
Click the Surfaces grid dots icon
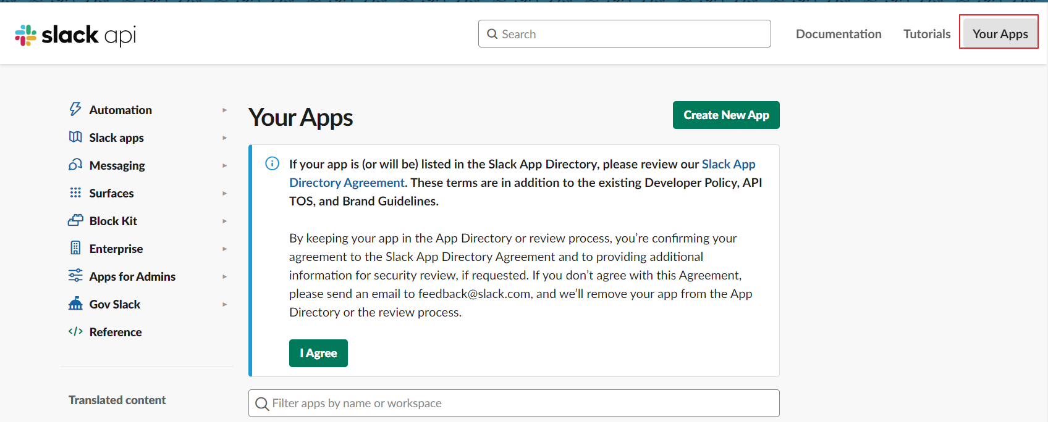point(75,192)
